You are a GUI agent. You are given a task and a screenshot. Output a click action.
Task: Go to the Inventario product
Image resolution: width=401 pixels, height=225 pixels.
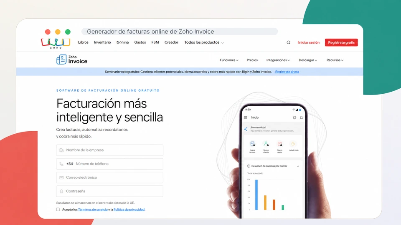[x=102, y=42]
